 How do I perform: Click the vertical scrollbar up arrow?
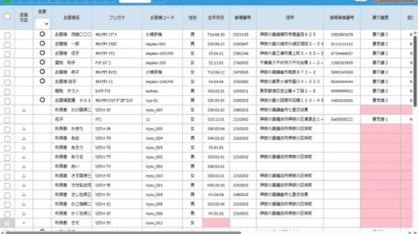(415, 33)
